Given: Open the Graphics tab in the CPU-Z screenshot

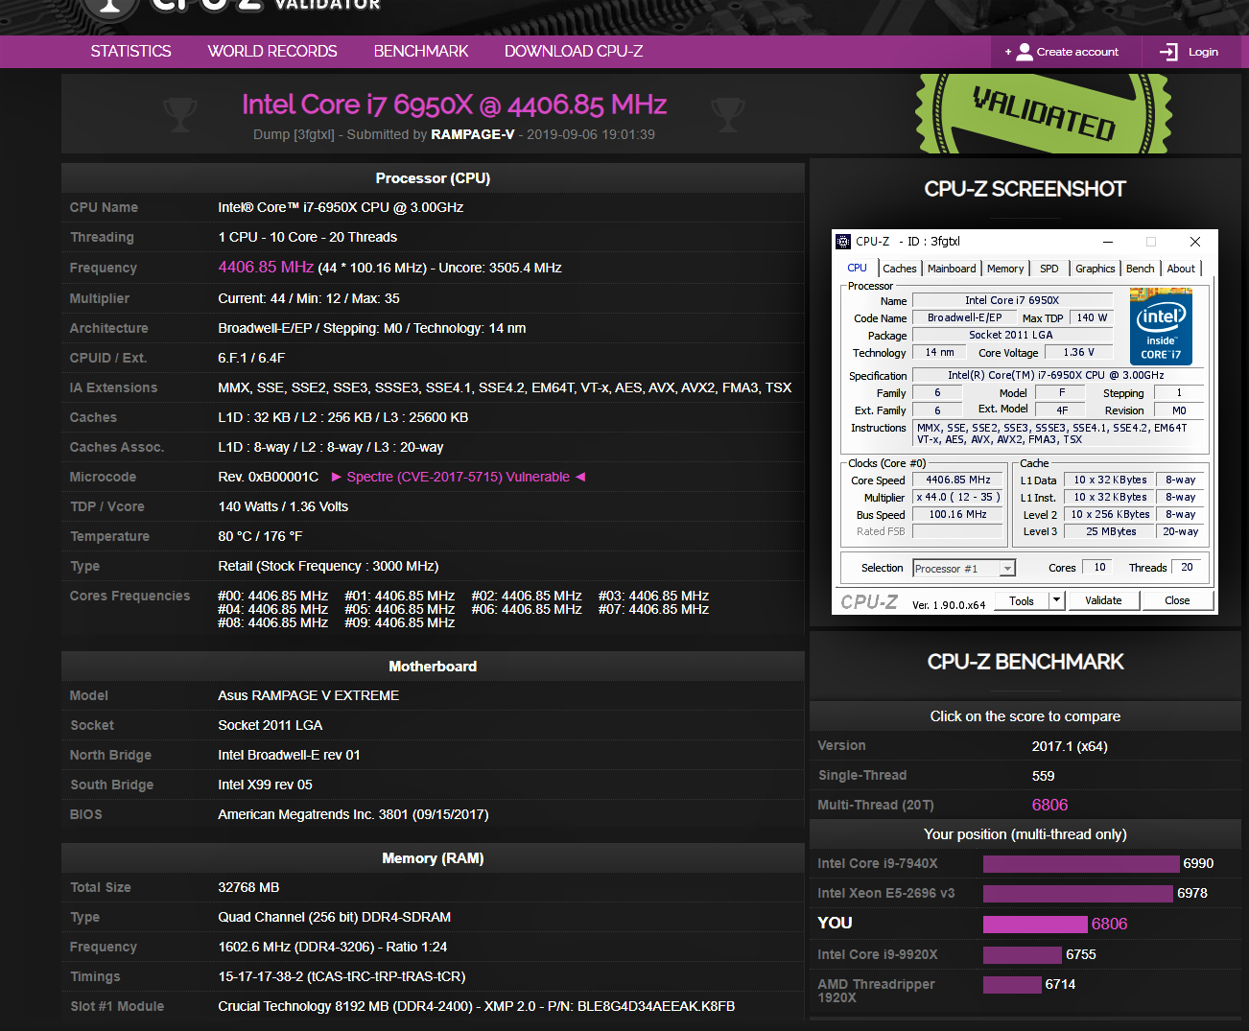Looking at the screenshot, I should coord(1096,269).
